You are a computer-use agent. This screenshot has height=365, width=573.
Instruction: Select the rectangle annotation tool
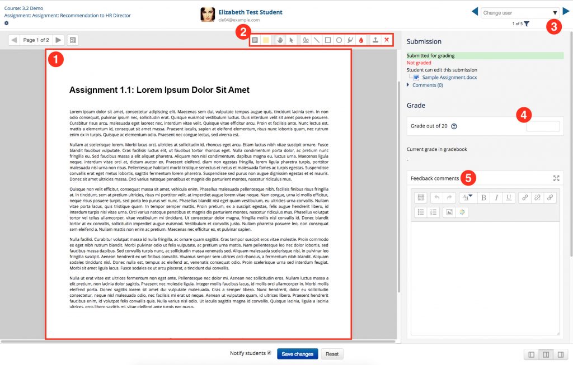(328, 40)
